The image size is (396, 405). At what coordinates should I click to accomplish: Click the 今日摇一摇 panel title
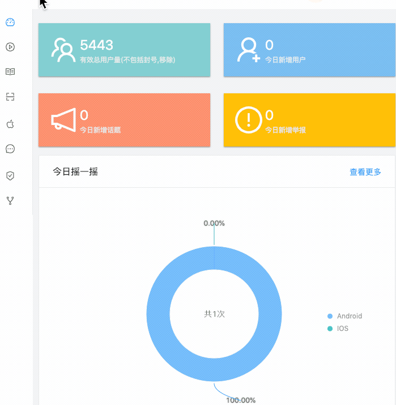[75, 171]
